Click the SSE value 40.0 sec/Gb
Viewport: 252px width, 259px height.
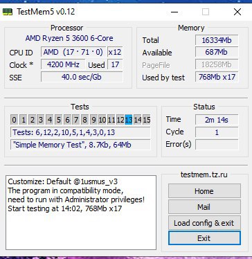click(82, 77)
